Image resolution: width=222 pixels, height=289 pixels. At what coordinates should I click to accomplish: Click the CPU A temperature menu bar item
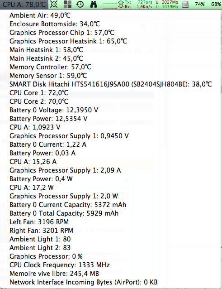coord(24,4)
